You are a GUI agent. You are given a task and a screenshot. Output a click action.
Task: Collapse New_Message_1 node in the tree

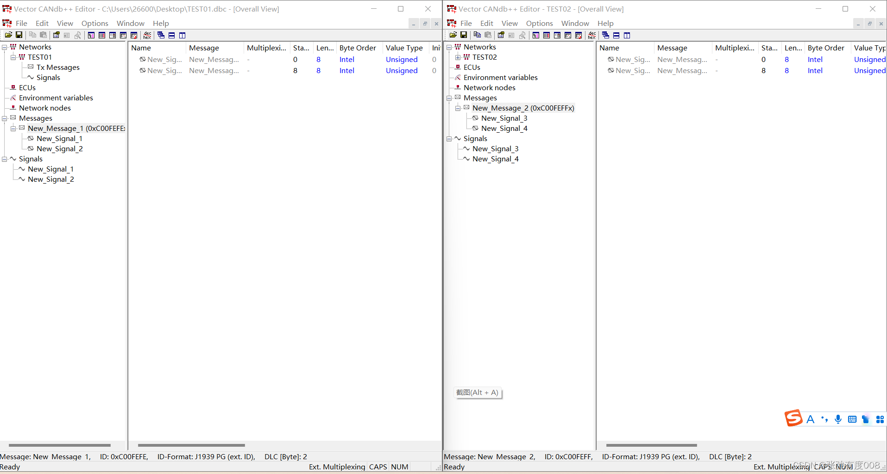pos(13,129)
